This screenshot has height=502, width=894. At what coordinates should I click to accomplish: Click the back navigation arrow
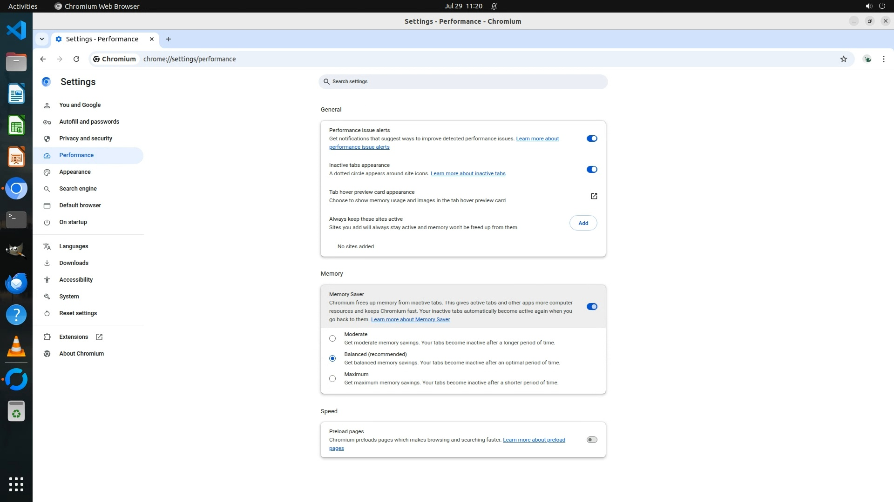[x=43, y=59]
